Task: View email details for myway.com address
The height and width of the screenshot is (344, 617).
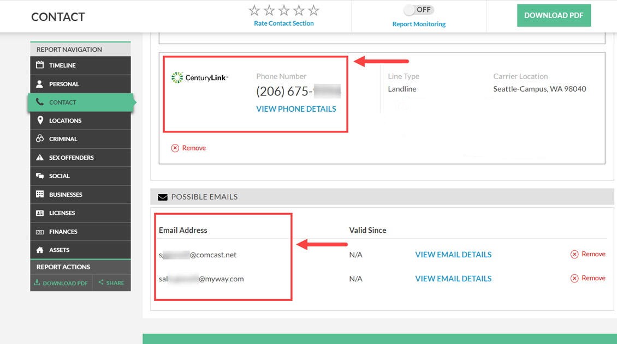Action: (x=453, y=279)
